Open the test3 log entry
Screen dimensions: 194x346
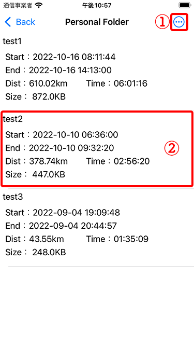(x=97, y=227)
